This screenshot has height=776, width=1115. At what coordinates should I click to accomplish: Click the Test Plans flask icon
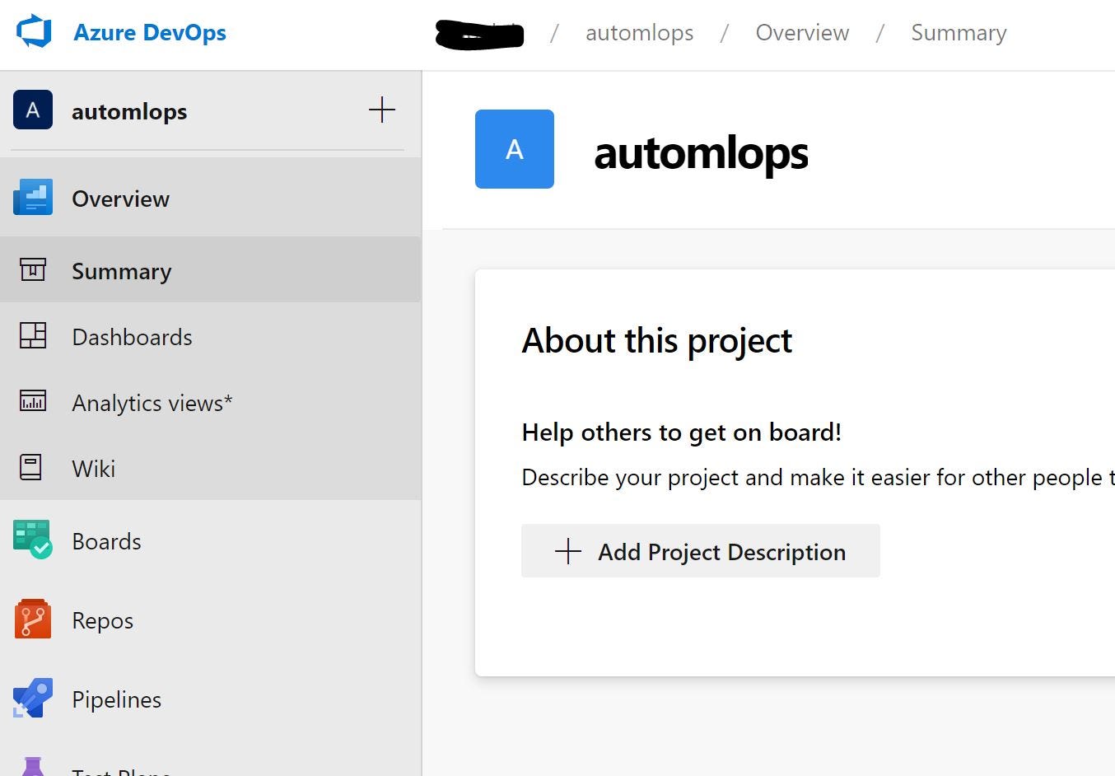point(33,766)
